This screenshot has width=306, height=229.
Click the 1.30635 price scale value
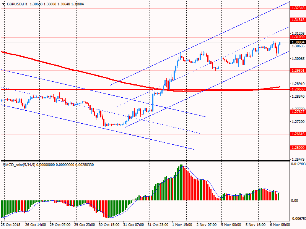tap(298, 46)
